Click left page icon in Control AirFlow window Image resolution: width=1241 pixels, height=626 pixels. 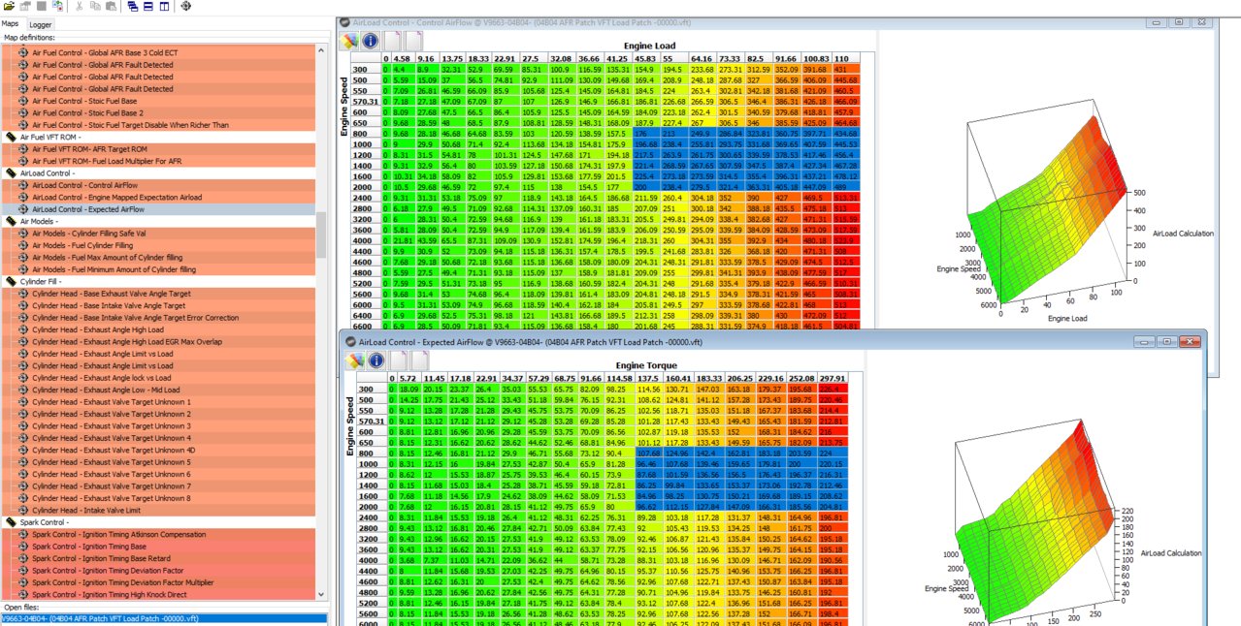(x=392, y=41)
